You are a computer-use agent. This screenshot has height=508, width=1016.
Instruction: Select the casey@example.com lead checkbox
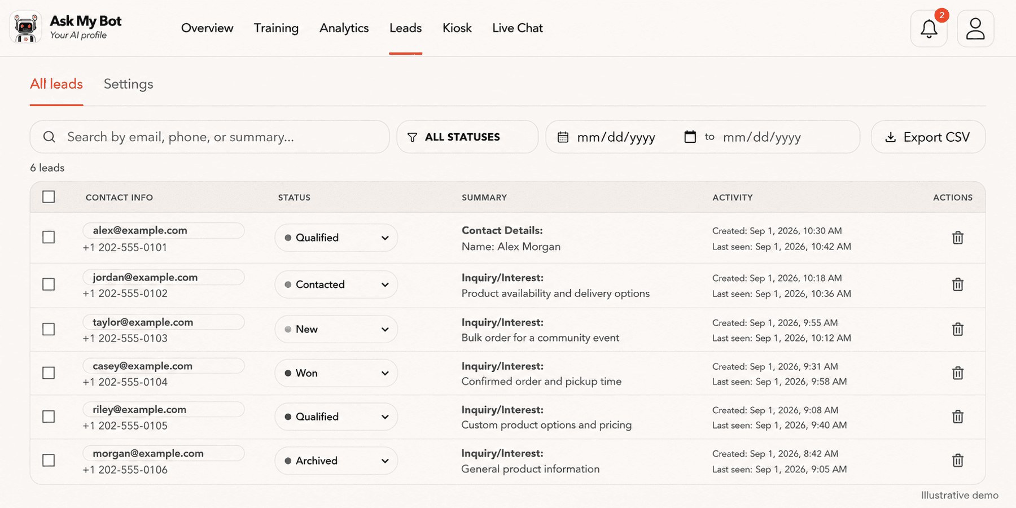pos(49,373)
